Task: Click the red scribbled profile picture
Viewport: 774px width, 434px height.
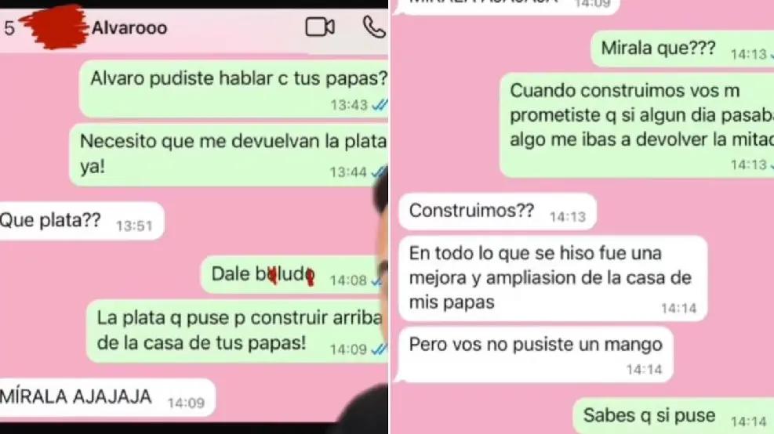Action: [53, 27]
